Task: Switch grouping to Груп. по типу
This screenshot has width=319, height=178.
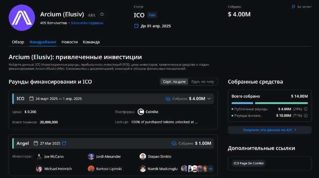Action: click(x=203, y=82)
